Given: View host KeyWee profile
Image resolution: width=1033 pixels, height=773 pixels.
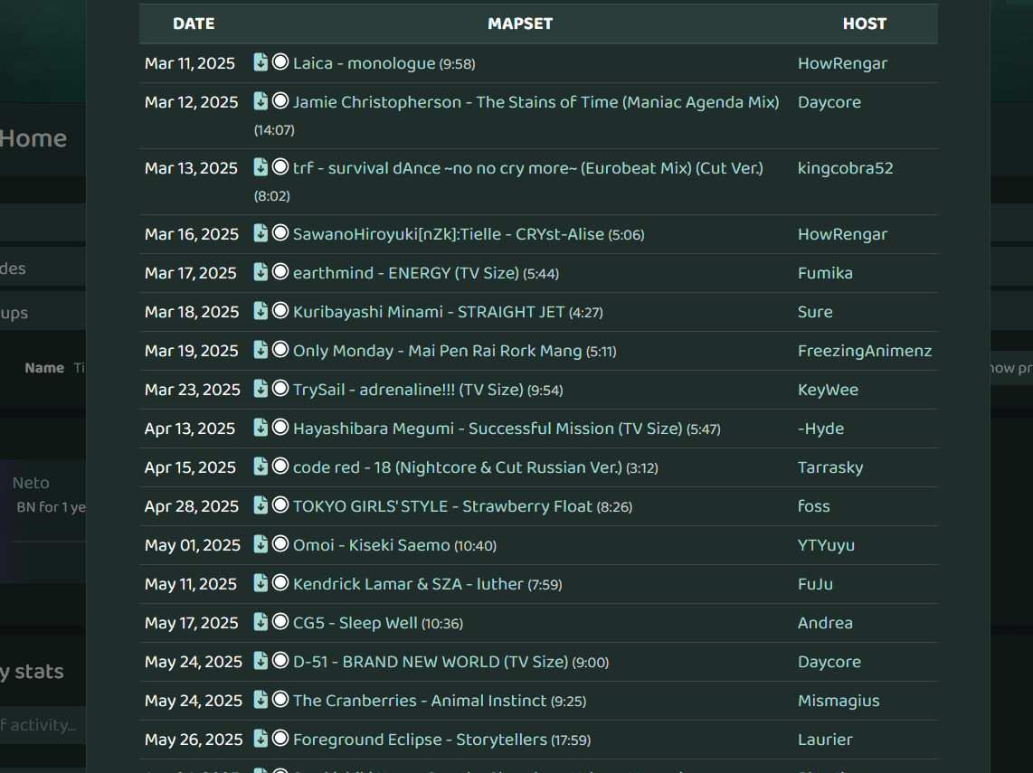Looking at the screenshot, I should point(828,389).
